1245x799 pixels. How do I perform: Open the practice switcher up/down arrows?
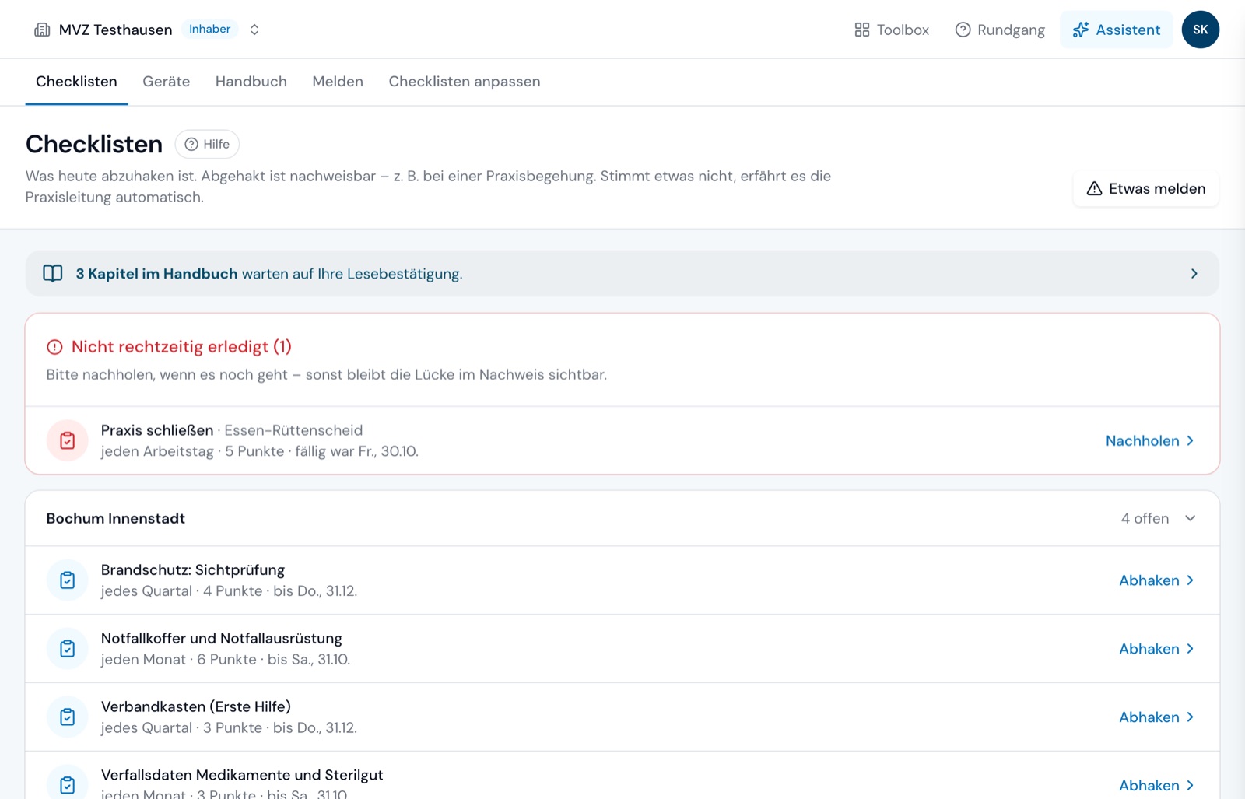[x=254, y=30]
